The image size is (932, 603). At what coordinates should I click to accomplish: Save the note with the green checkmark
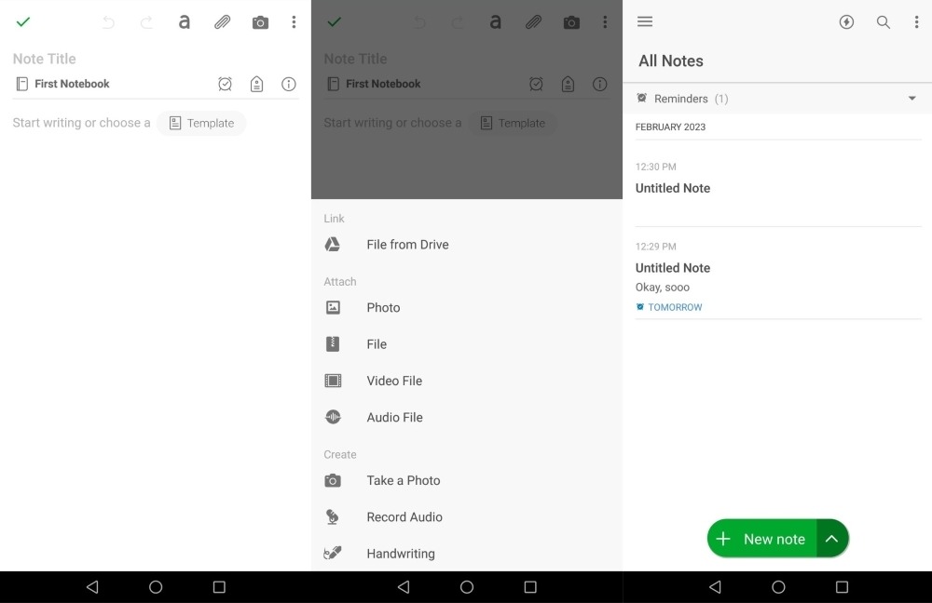(23, 21)
